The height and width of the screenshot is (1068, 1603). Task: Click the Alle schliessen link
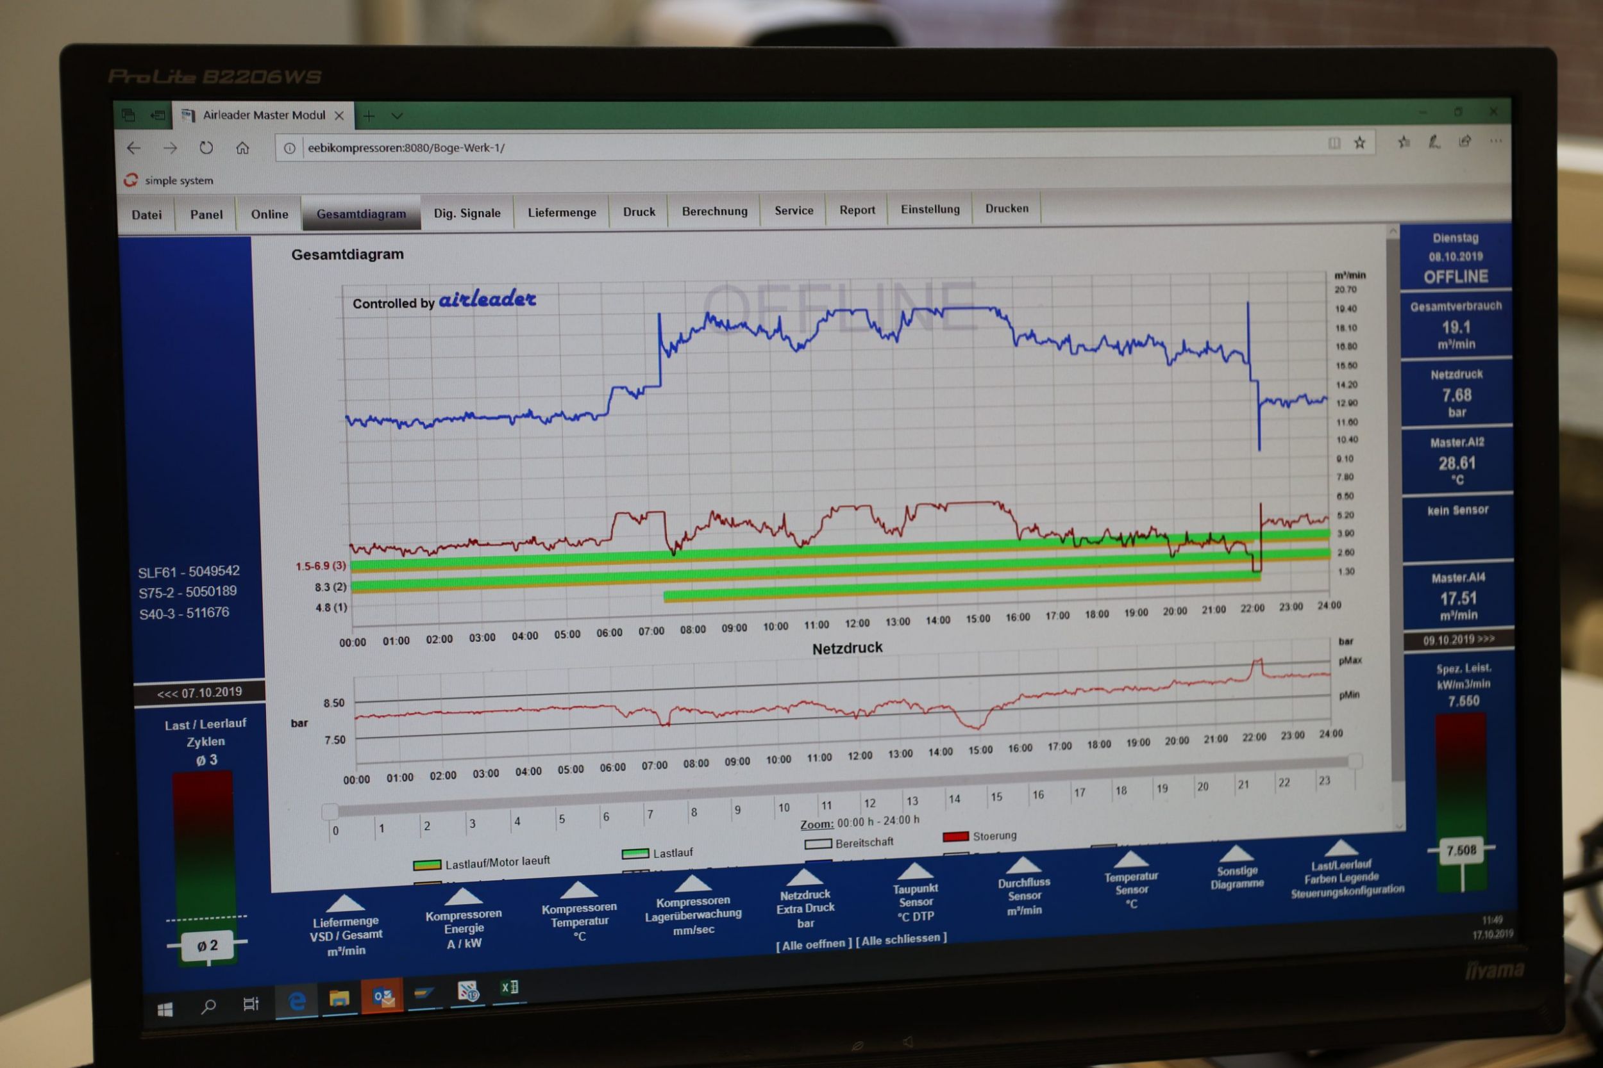(902, 939)
